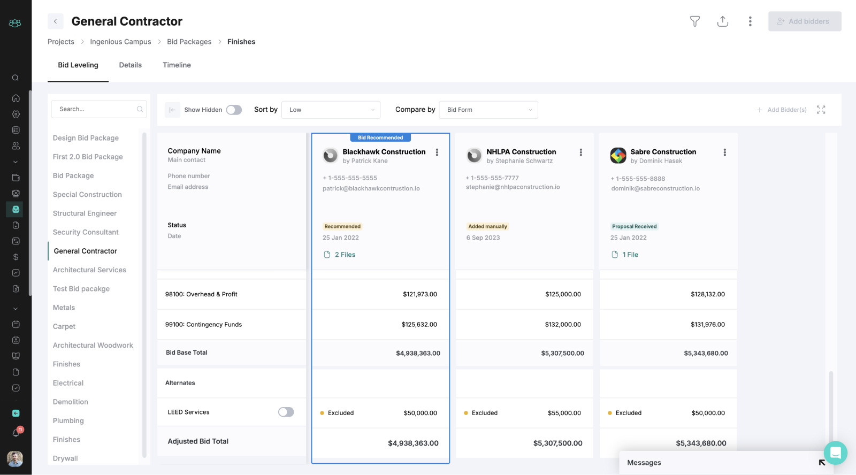Open Blackhawk's 2 Files link

click(345, 255)
